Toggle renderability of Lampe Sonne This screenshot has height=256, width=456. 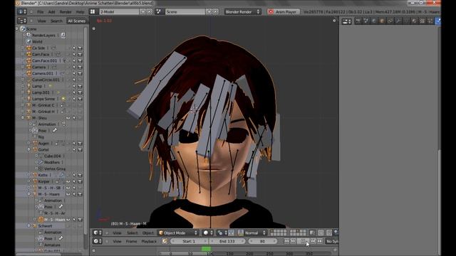[80, 99]
